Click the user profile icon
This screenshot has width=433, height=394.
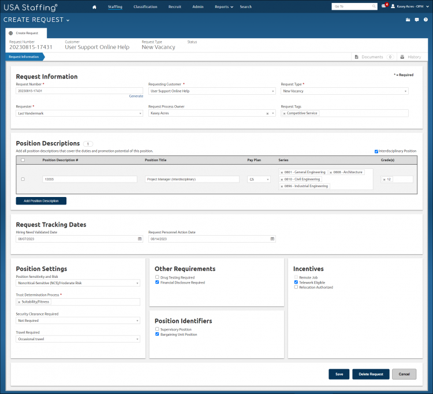coord(393,6)
